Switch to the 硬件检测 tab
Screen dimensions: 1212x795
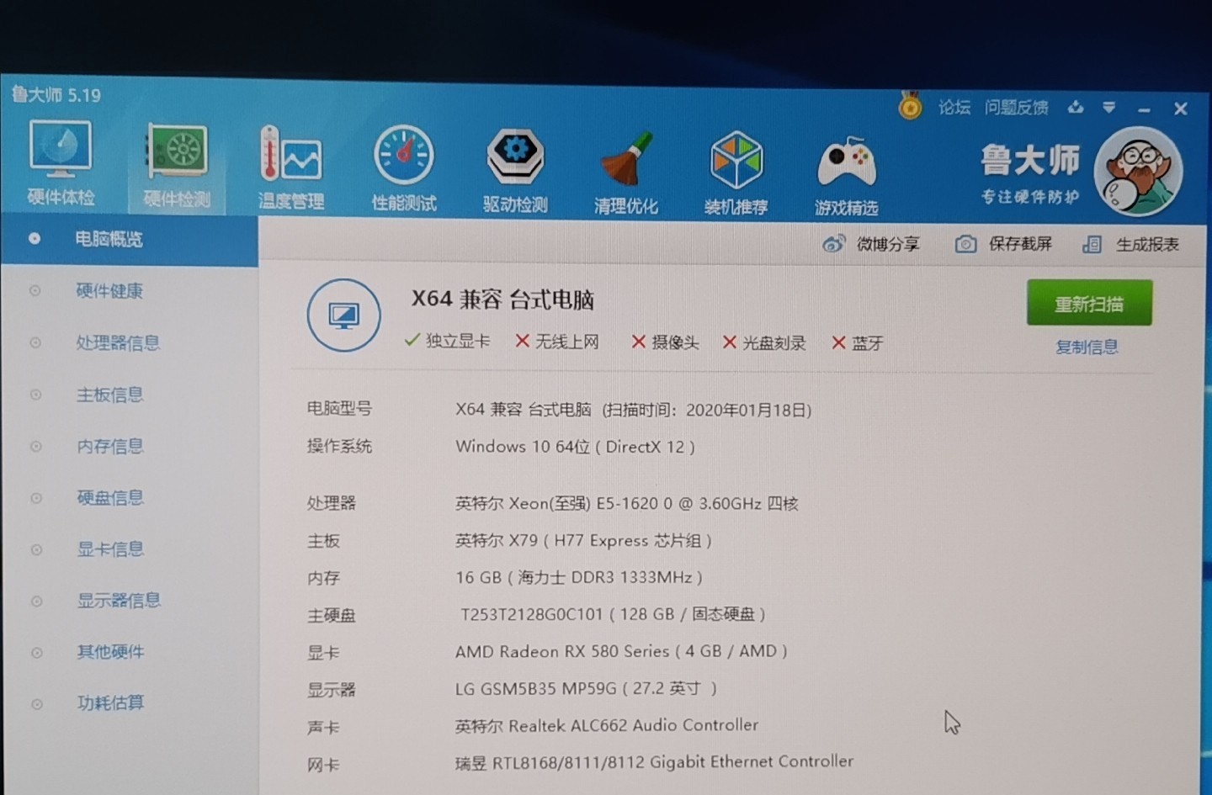pyautogui.click(x=176, y=164)
